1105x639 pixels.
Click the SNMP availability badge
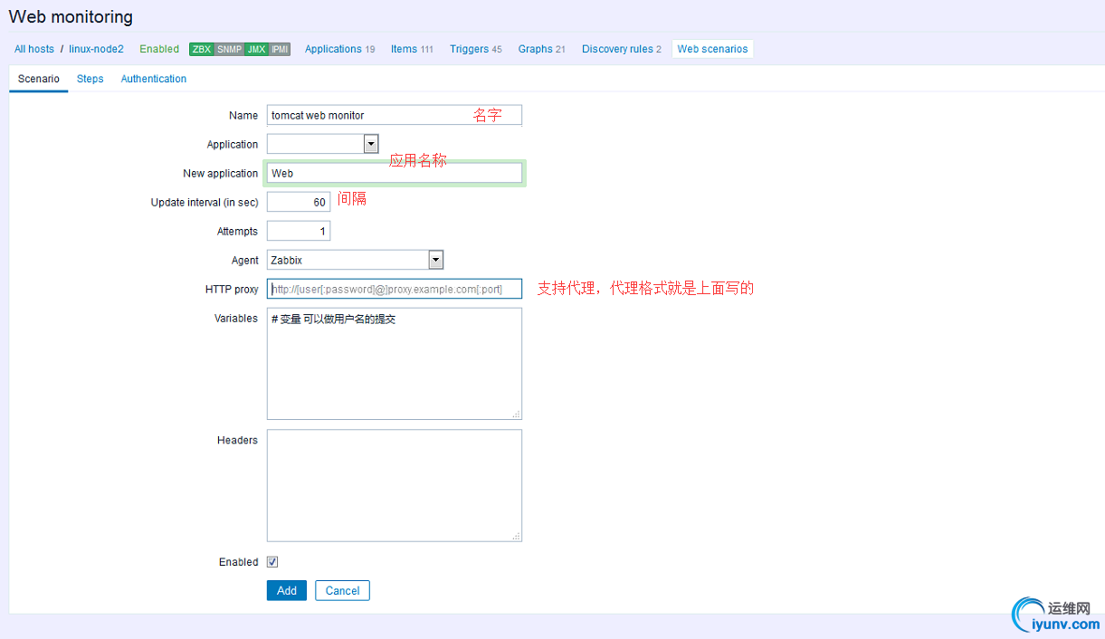tap(229, 49)
